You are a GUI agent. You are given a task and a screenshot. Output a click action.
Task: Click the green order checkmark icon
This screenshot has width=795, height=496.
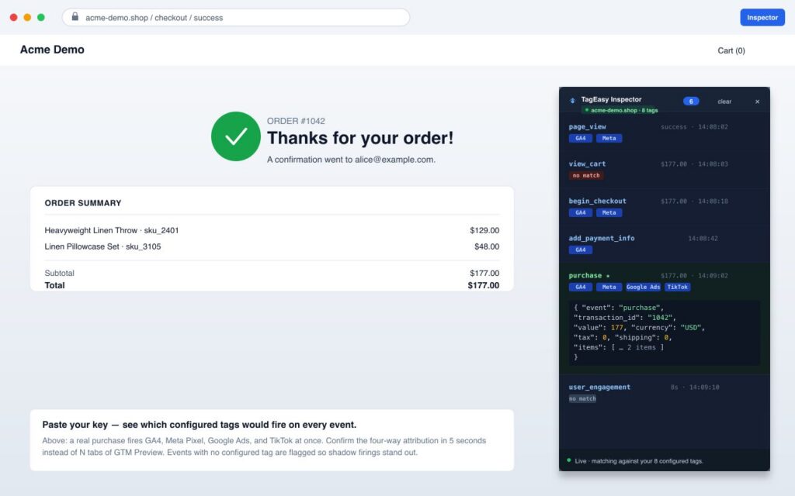click(x=236, y=136)
